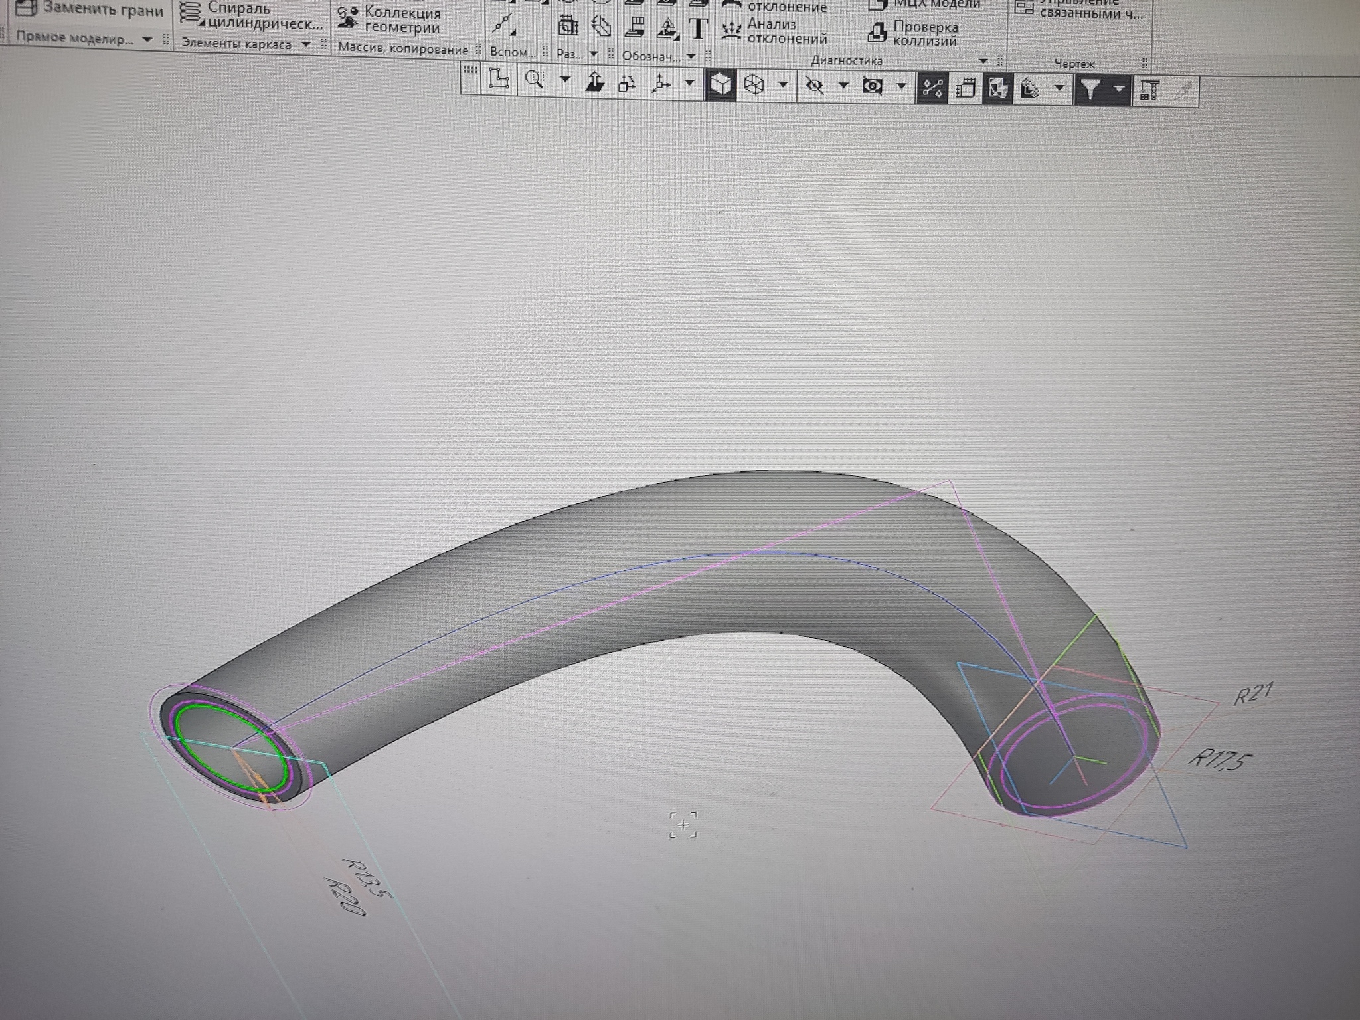Click the zoom magnifier icon in view toolbar
This screenshot has width=1360, height=1020.
535,80
